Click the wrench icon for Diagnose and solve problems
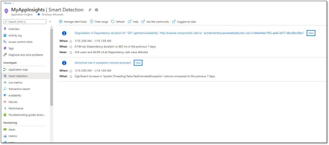329x145 pixels. pos(5,55)
